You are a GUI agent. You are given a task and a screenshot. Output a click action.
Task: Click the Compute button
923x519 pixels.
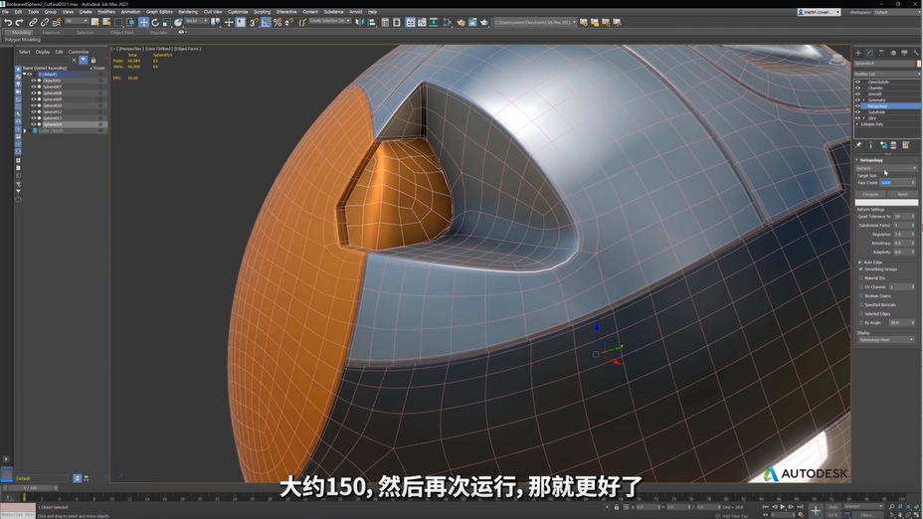coord(870,194)
